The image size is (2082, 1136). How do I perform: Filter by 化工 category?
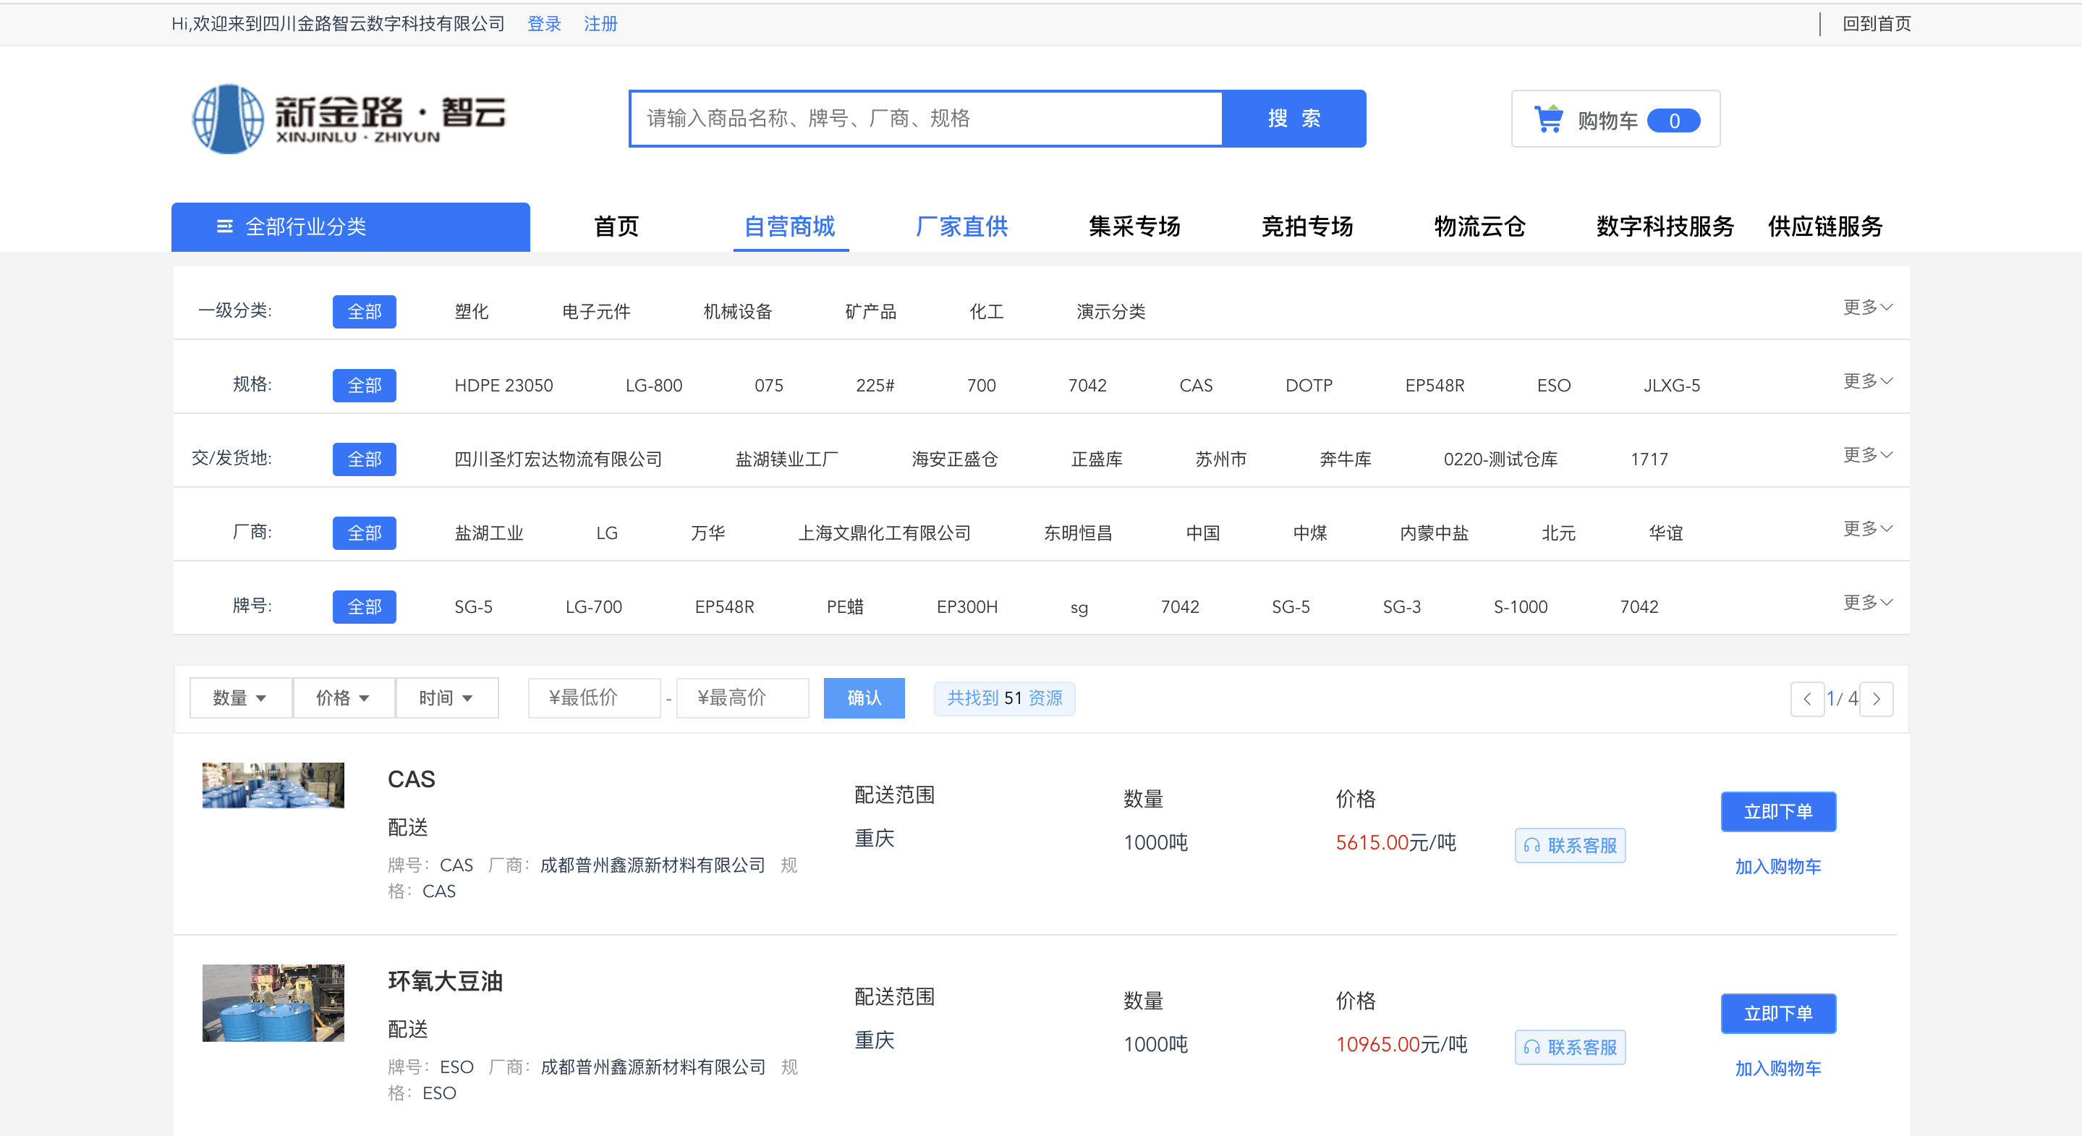pyautogui.click(x=986, y=311)
